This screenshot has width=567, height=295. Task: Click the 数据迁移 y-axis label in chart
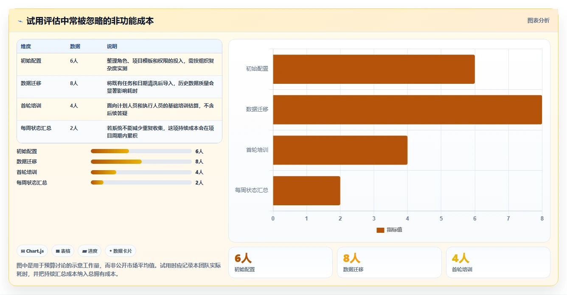pyautogui.click(x=257, y=109)
